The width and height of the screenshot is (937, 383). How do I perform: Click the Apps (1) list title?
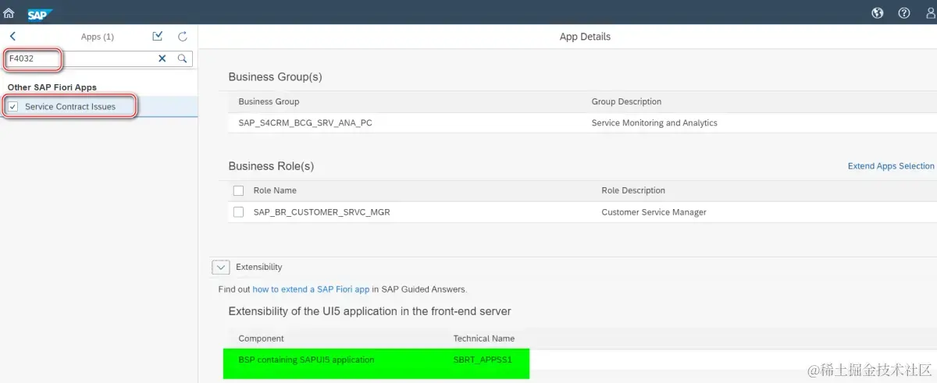point(98,37)
